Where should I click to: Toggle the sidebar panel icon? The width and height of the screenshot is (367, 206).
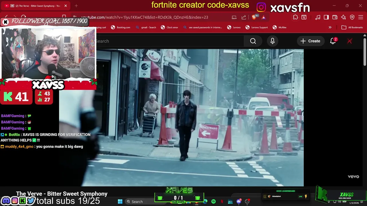(326, 17)
